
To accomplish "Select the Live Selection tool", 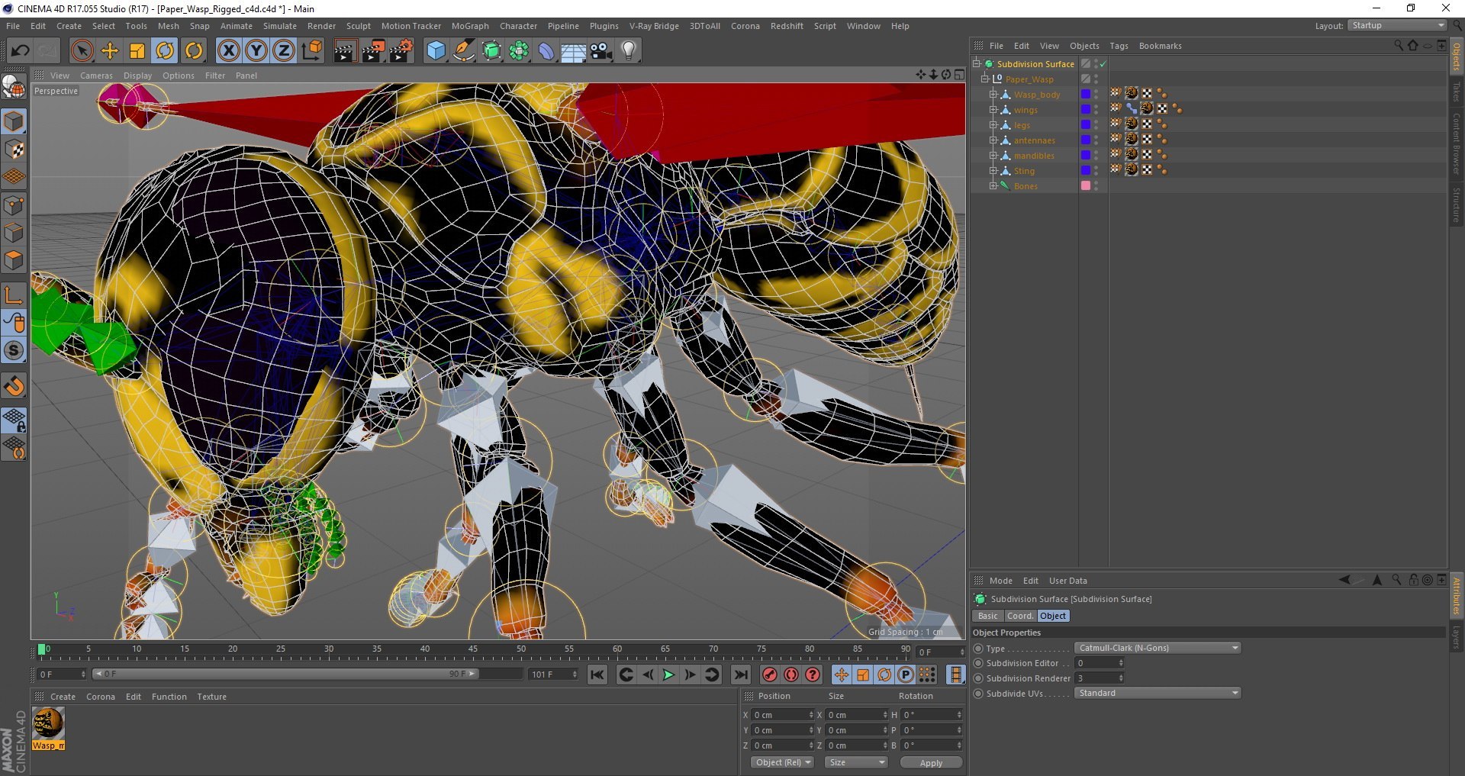I will [82, 51].
